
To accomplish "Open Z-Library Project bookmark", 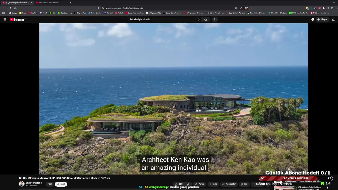I will pos(214,13).
